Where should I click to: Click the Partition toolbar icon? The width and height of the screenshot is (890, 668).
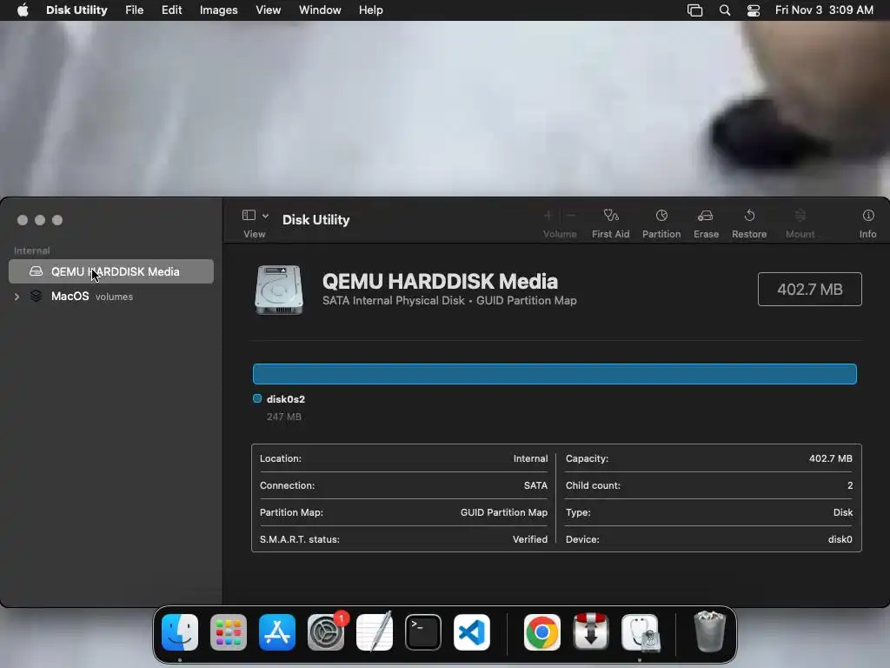[661, 216]
